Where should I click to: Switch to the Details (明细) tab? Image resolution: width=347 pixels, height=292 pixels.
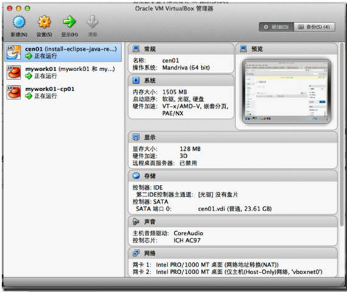click(276, 27)
